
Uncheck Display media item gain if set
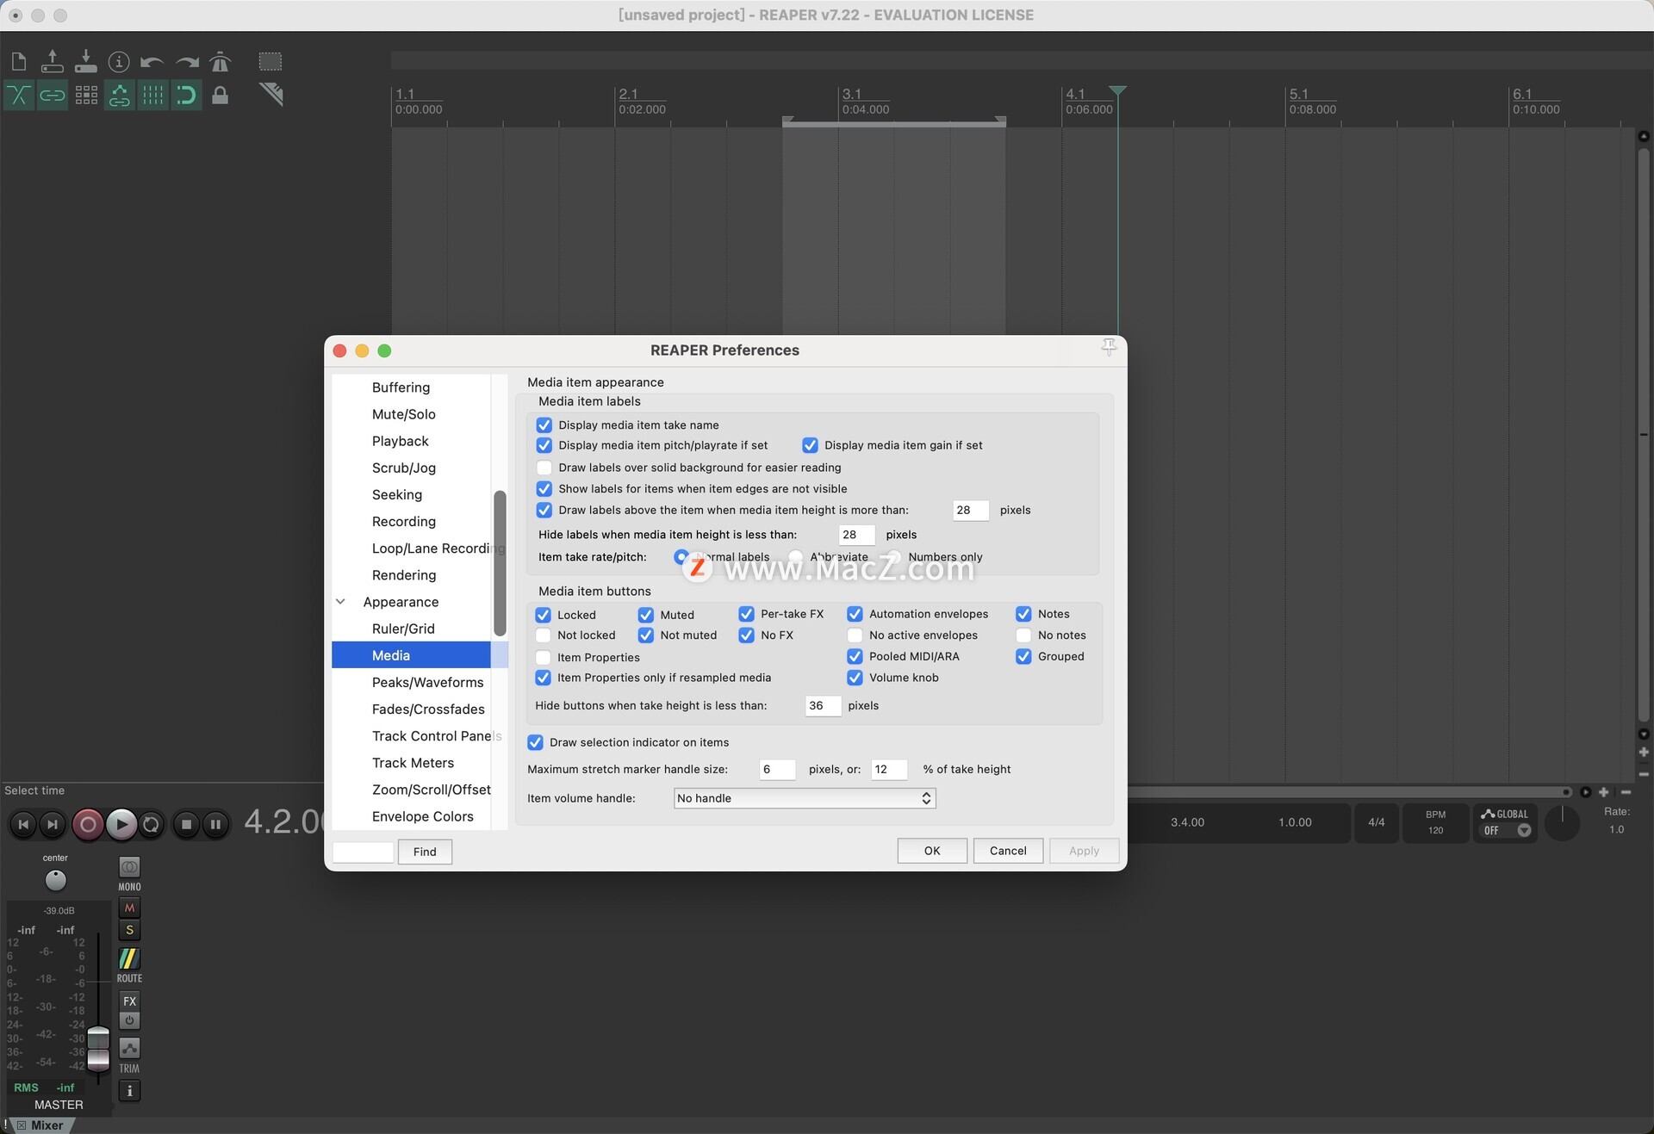(x=810, y=445)
